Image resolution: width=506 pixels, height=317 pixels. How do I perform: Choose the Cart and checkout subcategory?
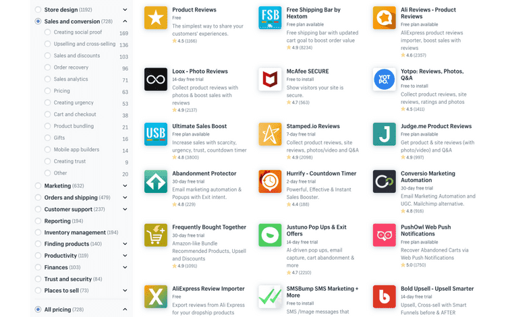coord(48,115)
